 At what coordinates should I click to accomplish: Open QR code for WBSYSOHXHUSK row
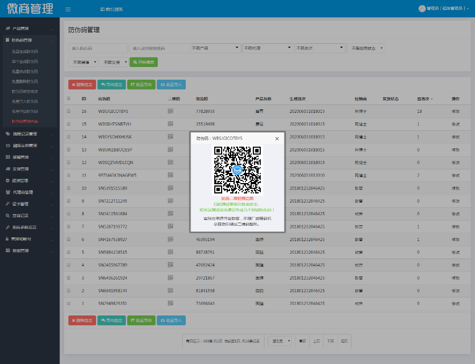(170, 137)
